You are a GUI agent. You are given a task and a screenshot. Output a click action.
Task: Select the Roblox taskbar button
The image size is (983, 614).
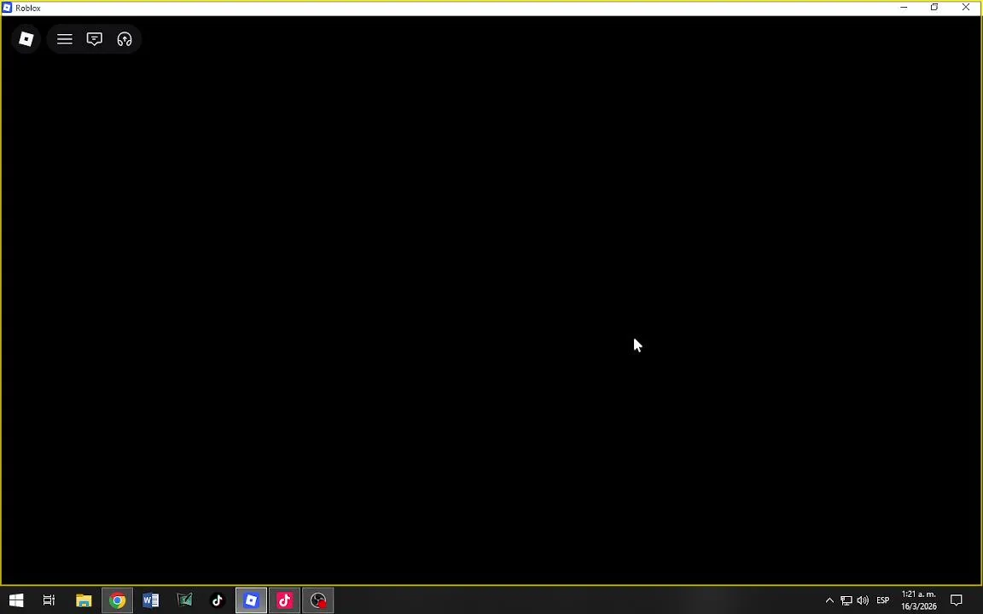tap(251, 600)
